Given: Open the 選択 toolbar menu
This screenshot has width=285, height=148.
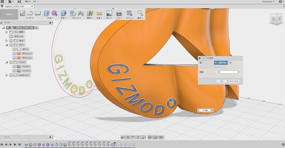Looking at the screenshot, I should pos(140,18).
